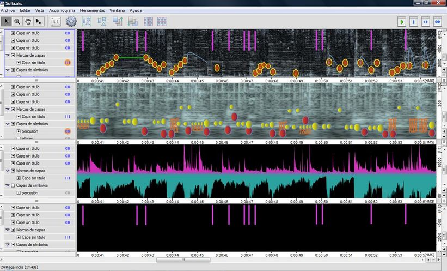Open the Herramientas menu

93,10
